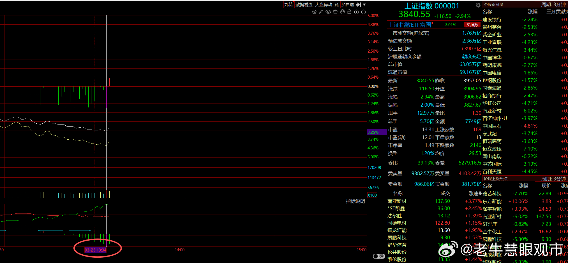
Task: Select 招商银行 in contribution list
Action: 492,96
